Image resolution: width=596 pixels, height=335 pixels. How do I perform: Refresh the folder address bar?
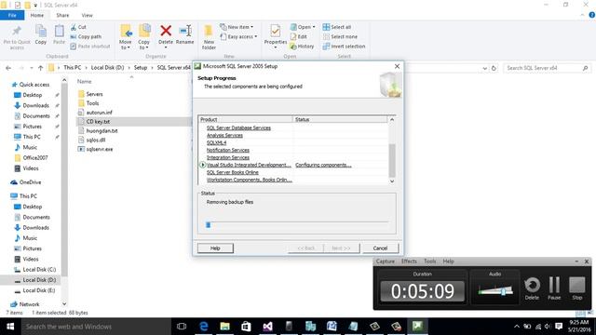(x=494, y=68)
